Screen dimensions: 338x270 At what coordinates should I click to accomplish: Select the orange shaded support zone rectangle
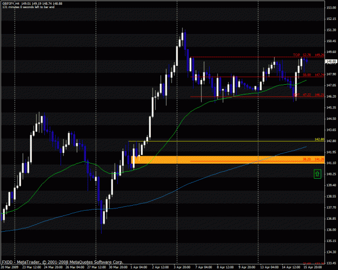228,160
